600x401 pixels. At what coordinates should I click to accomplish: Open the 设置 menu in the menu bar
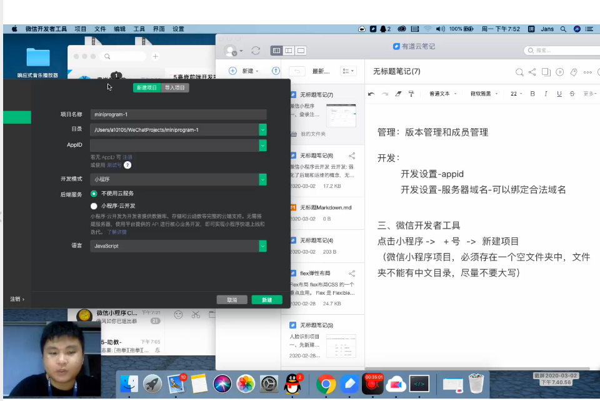pos(178,29)
